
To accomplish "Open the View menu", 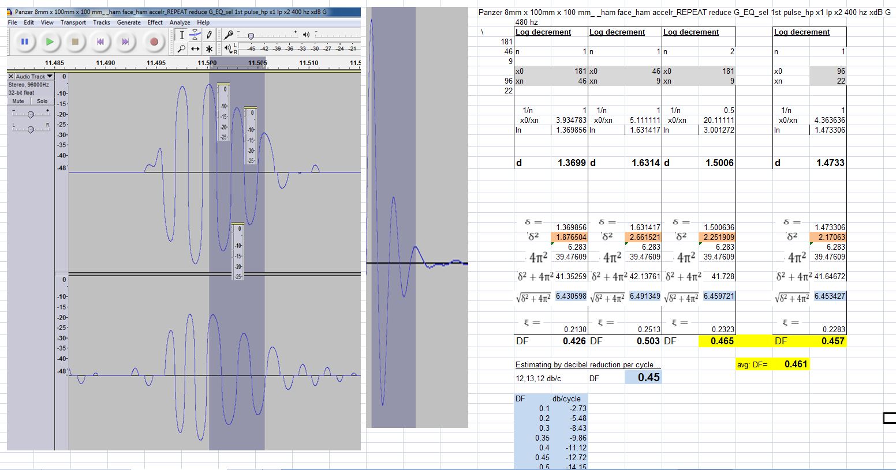I will point(47,22).
